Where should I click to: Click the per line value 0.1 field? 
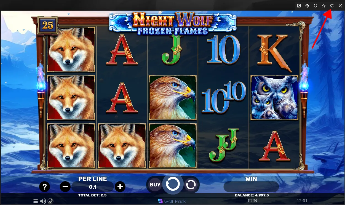click(x=93, y=187)
